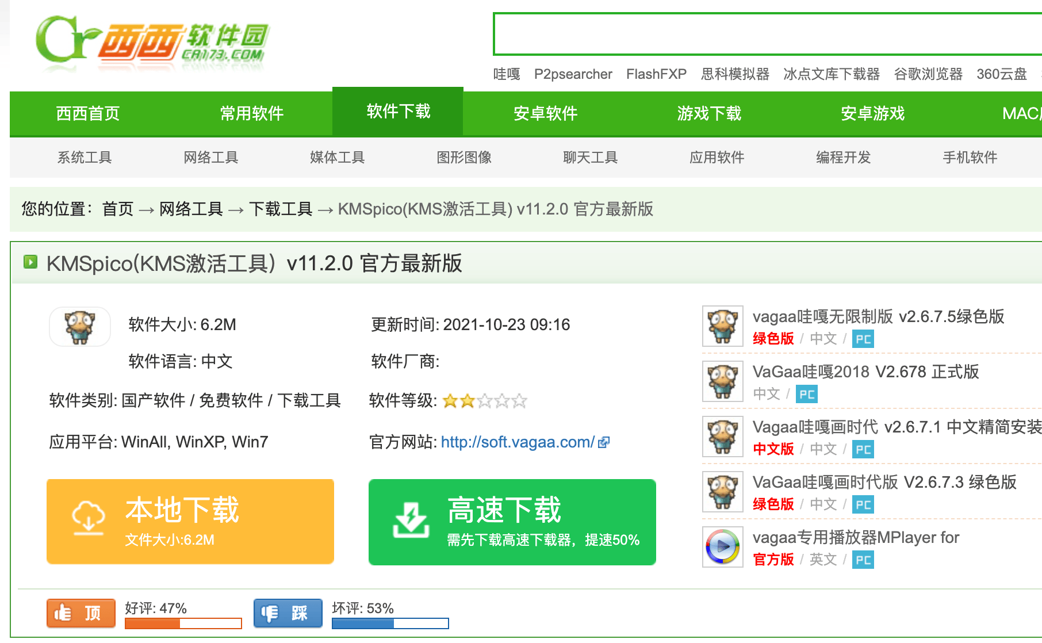Click 思科模拟器 hot search keyword

(735, 74)
